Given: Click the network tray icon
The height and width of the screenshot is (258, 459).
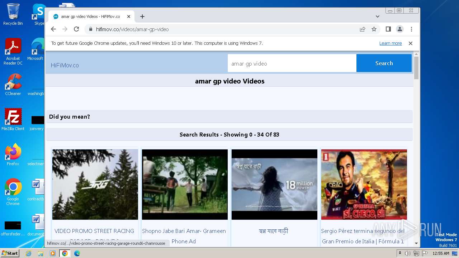Looking at the screenshot, I should 416,253.
